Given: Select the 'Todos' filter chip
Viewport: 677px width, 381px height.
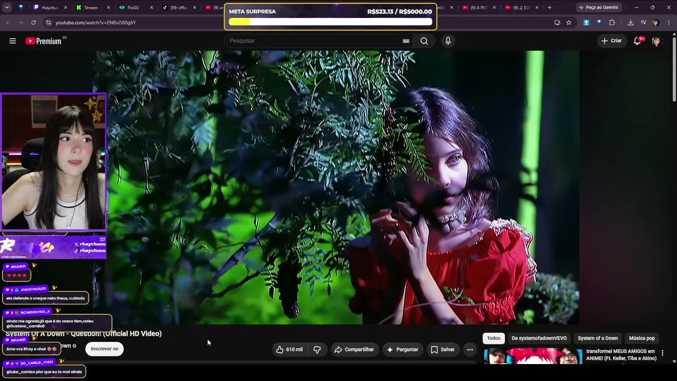Looking at the screenshot, I should (493, 338).
